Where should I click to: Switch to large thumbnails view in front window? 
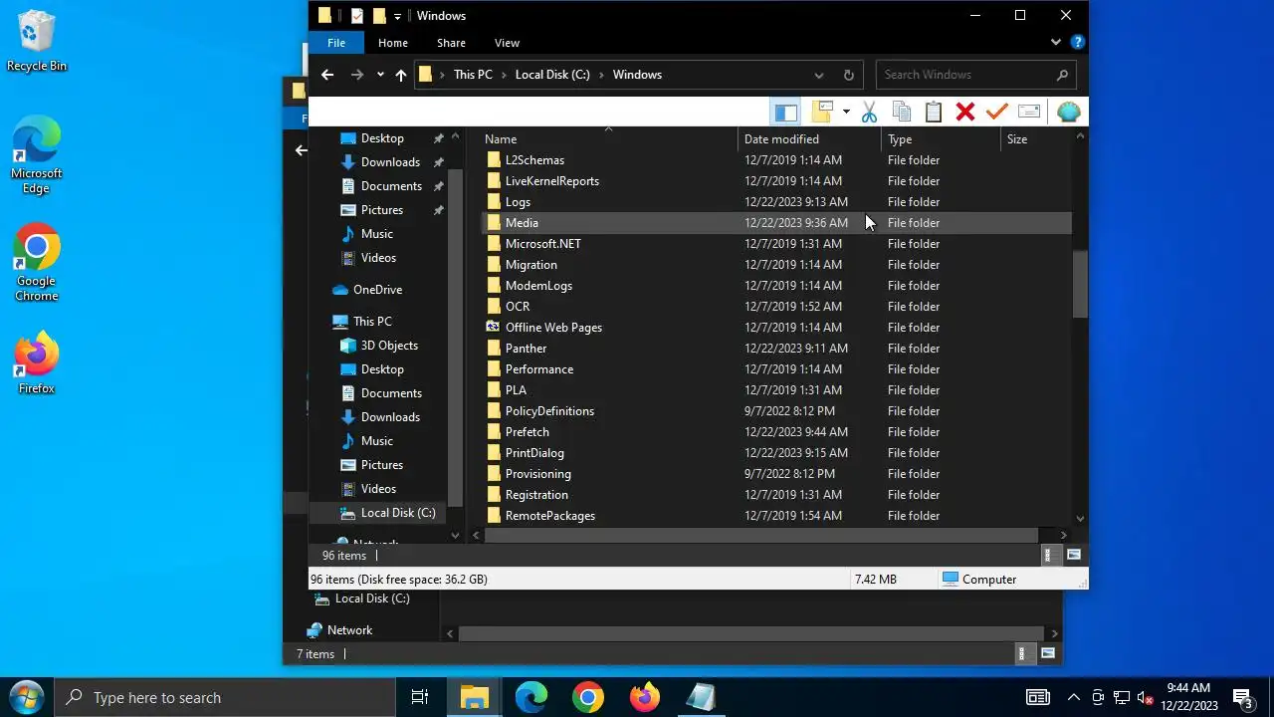coord(1073,556)
